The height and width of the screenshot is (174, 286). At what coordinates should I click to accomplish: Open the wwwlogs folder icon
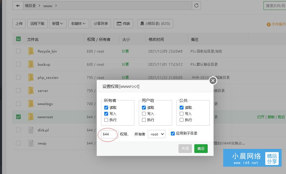tap(31, 104)
